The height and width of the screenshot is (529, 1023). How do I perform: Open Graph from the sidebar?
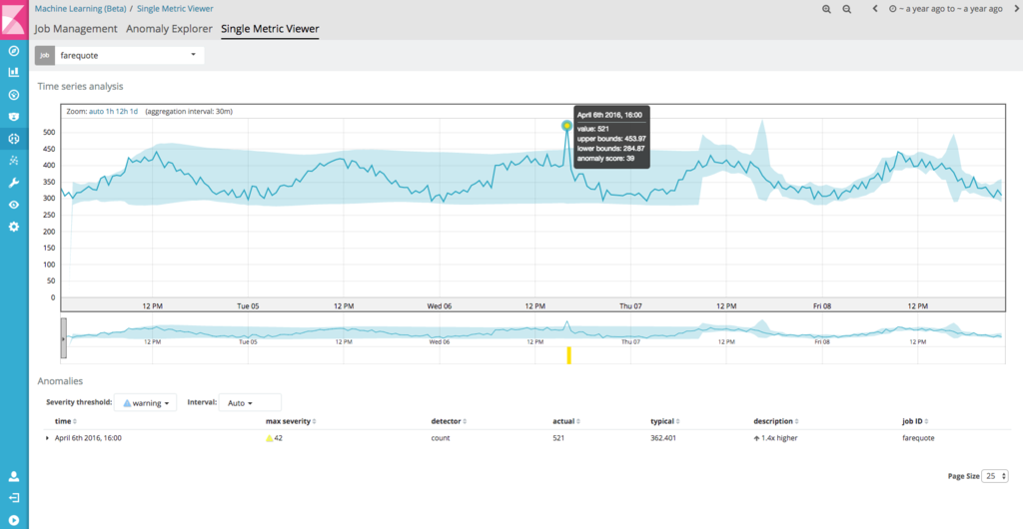coord(14,161)
